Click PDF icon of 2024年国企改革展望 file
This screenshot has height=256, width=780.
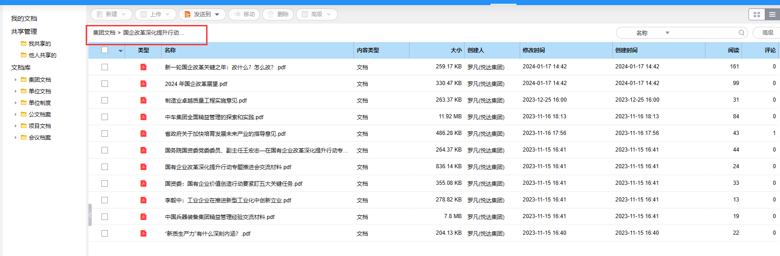pos(144,84)
